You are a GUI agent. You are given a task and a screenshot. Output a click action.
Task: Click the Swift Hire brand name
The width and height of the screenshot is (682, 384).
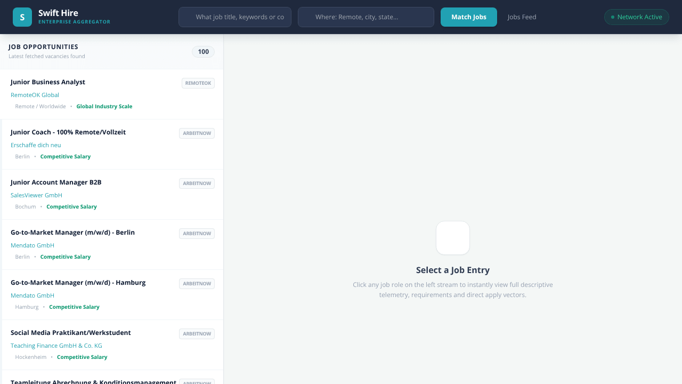58,13
